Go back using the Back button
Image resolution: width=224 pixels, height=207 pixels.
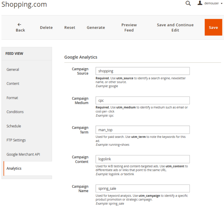[x=20, y=27]
